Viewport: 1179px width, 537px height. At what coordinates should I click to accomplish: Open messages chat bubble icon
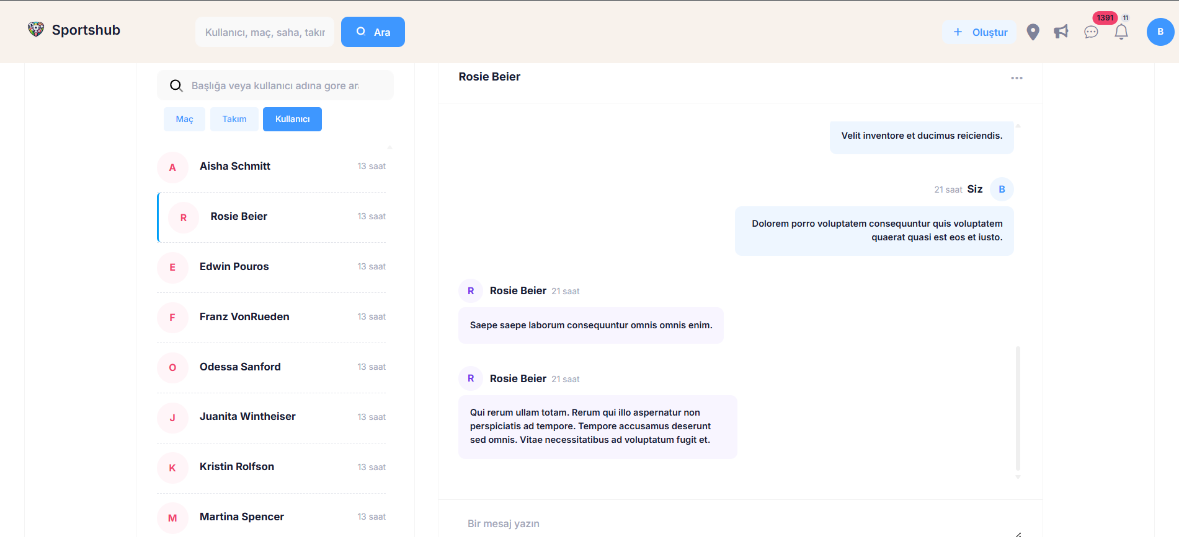1091,32
